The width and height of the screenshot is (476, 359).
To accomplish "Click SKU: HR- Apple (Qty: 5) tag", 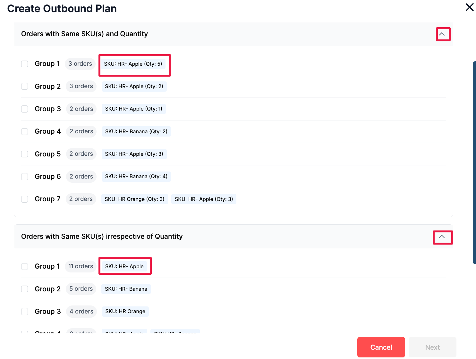I will coord(133,64).
